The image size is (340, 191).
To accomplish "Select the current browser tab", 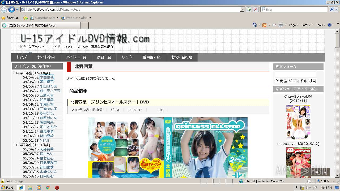I will 40,25.
